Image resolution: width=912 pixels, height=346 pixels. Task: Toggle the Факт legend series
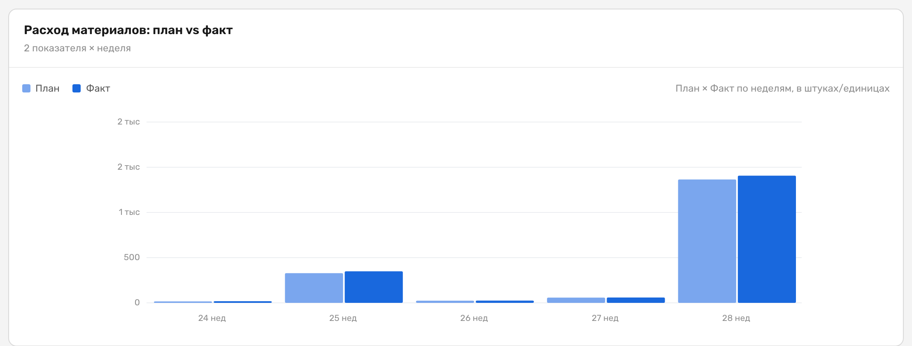91,88
